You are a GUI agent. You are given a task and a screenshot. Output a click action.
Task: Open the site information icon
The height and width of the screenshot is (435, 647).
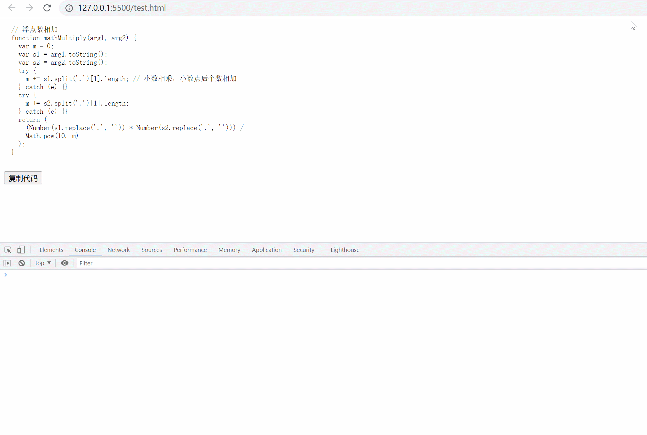click(69, 8)
